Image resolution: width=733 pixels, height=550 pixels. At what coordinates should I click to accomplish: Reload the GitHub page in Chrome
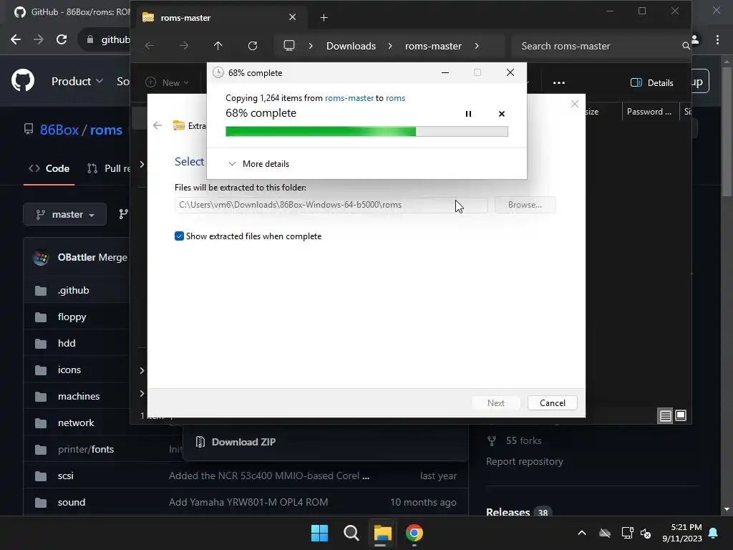point(62,39)
